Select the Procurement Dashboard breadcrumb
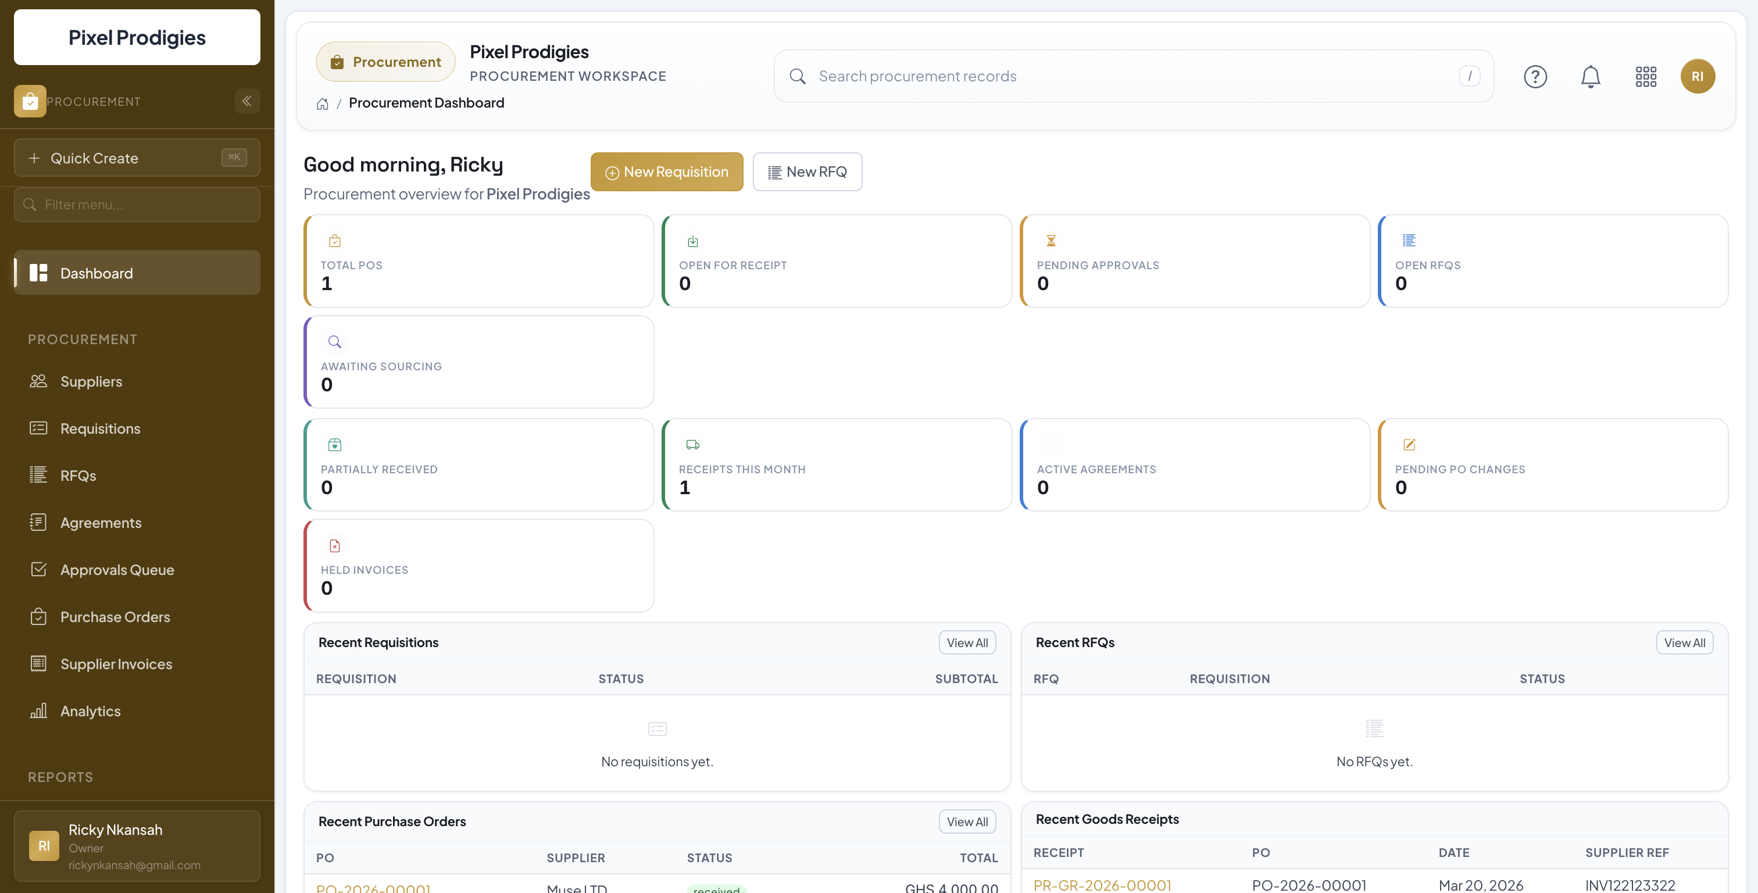Viewport: 1758px width, 893px height. [427, 102]
